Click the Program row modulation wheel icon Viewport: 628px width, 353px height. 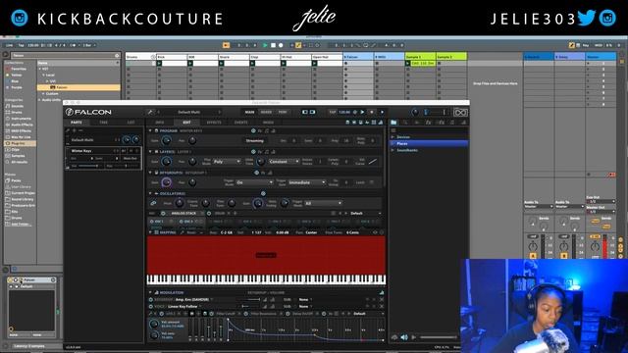[253, 130]
